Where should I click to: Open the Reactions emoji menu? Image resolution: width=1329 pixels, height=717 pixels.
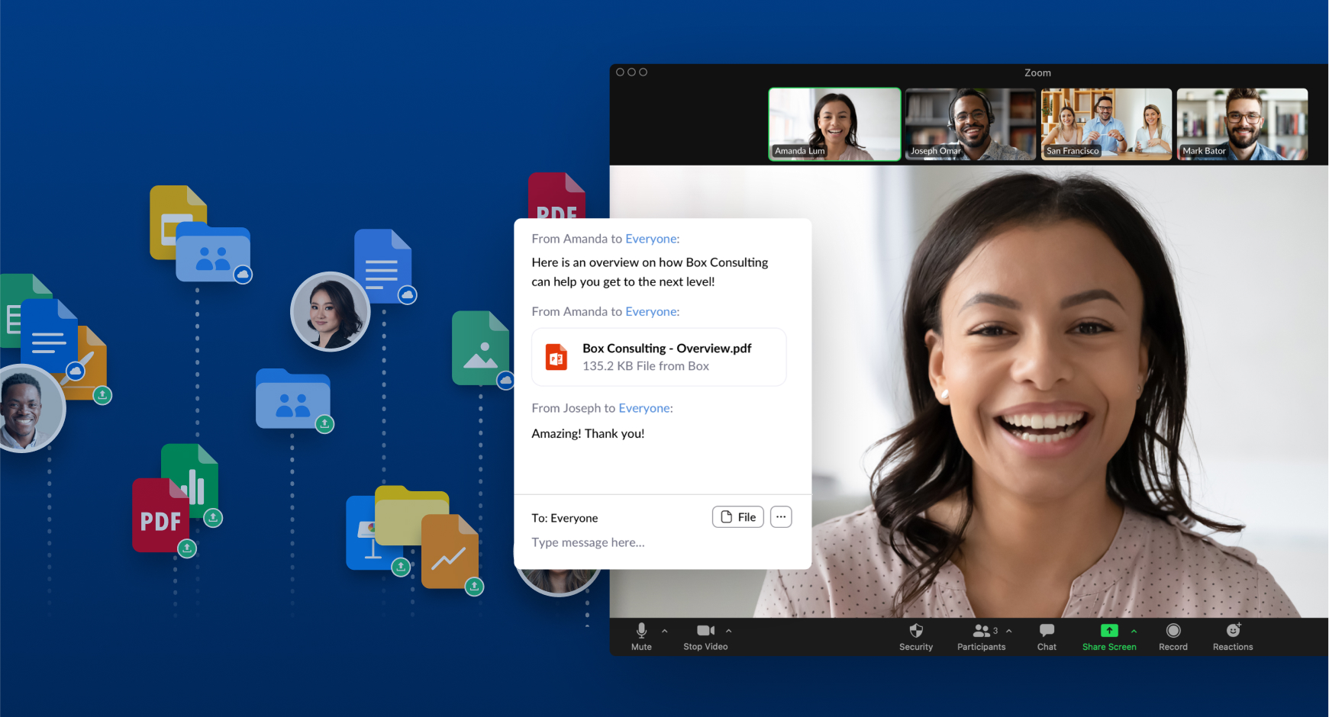click(1233, 637)
